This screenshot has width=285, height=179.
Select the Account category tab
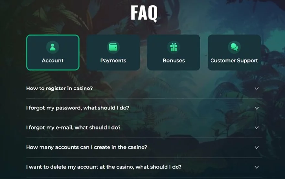pos(53,53)
